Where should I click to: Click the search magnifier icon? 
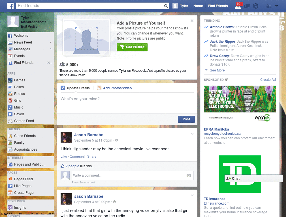click(x=166, y=6)
